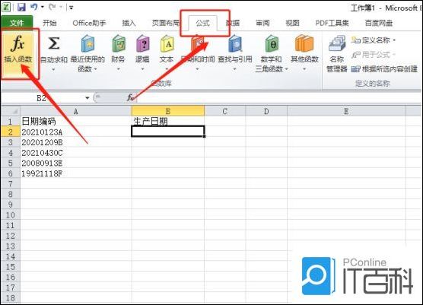Screen dimensions: 423x305
Task: Open Lookup & Reference functions icon
Action: pyautogui.click(x=235, y=43)
